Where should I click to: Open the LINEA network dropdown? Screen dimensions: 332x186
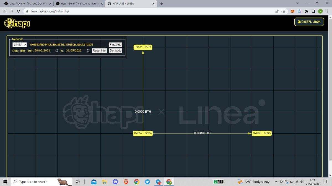tap(20, 45)
